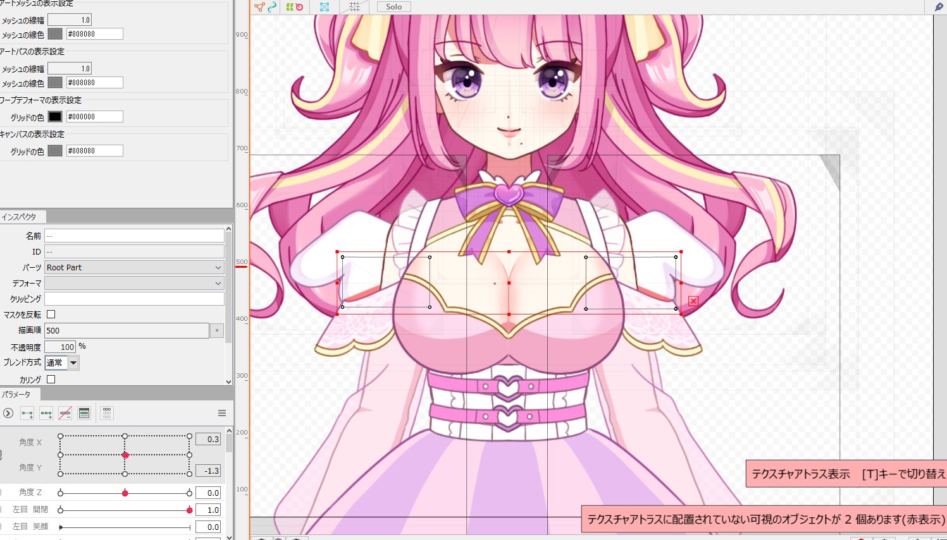Click the 左目 開閉 slider handle
This screenshot has height=540, width=947.
tap(190, 510)
